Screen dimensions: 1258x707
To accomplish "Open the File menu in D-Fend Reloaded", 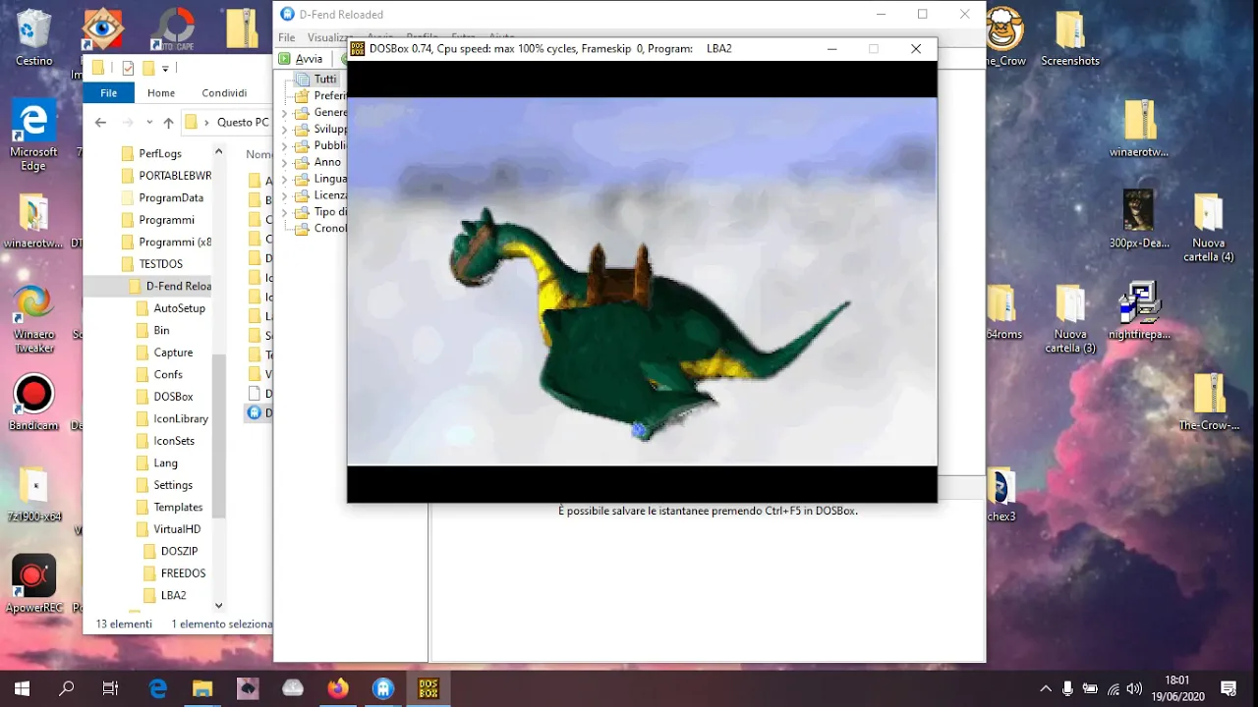I will (286, 37).
